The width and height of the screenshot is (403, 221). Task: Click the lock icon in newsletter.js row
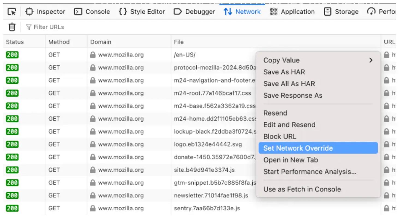(93, 196)
